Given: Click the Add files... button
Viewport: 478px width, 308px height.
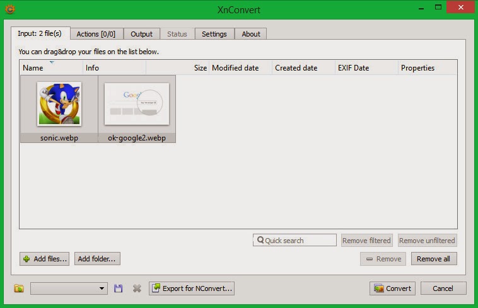Looking at the screenshot, I should click(45, 259).
